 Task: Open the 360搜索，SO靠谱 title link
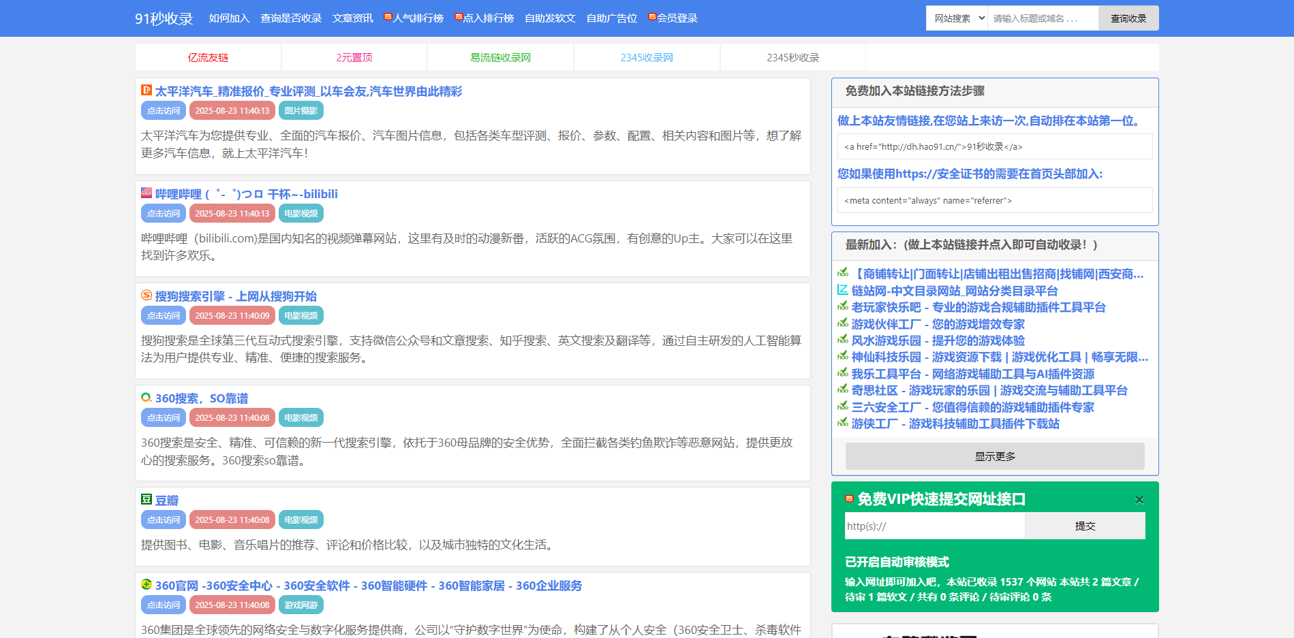pyautogui.click(x=202, y=398)
